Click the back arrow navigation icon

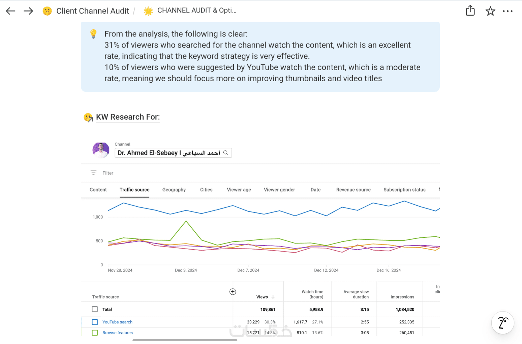tap(11, 11)
